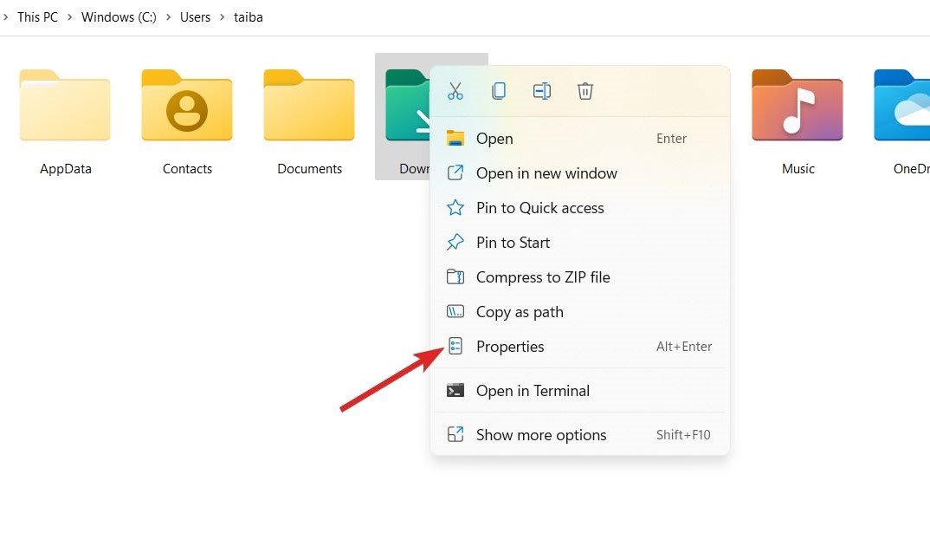Click taiba in the breadcrumb path
The image size is (930, 533).
[x=248, y=17]
